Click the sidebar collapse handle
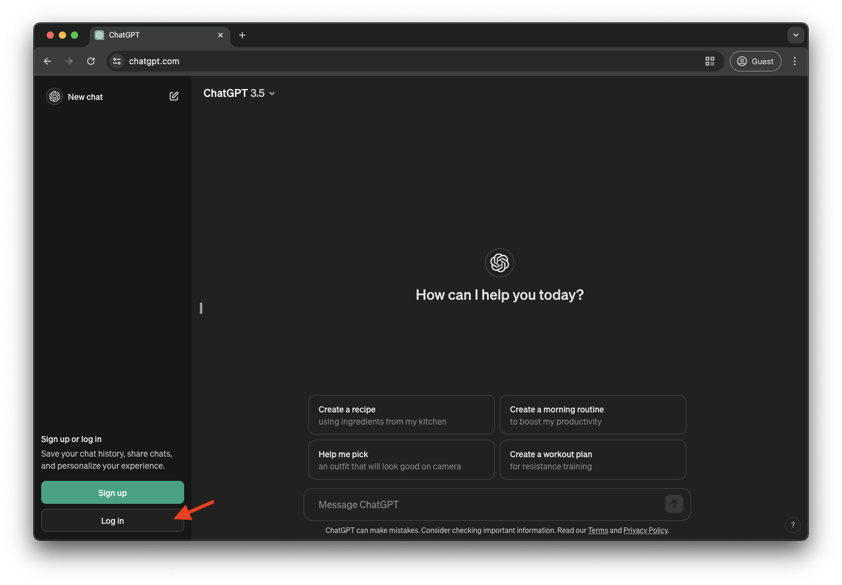This screenshot has height=585, width=842. click(x=201, y=308)
